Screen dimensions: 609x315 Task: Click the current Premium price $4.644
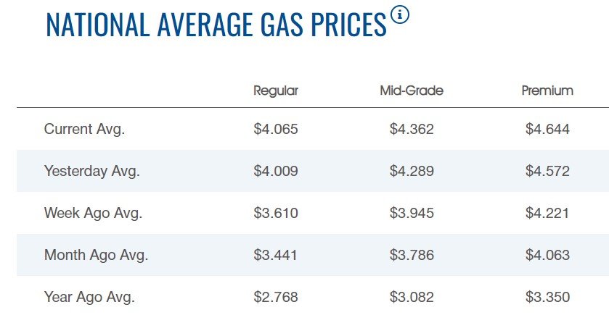coord(547,130)
